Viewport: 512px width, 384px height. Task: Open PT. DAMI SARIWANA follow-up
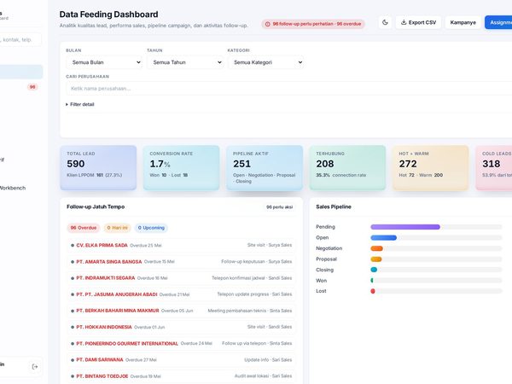[181, 359]
